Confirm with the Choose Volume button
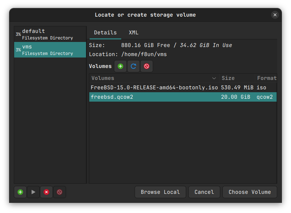 coord(250,192)
